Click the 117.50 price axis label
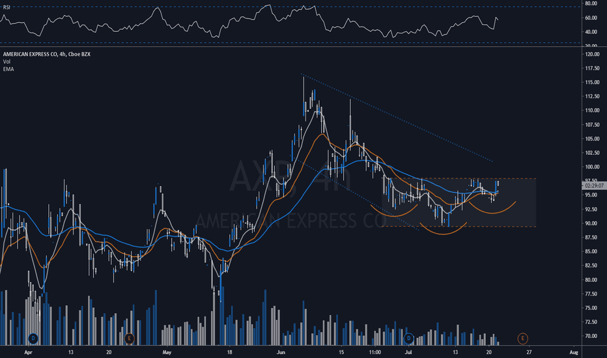Image resolution: width=607 pixels, height=358 pixels. pos(592,68)
